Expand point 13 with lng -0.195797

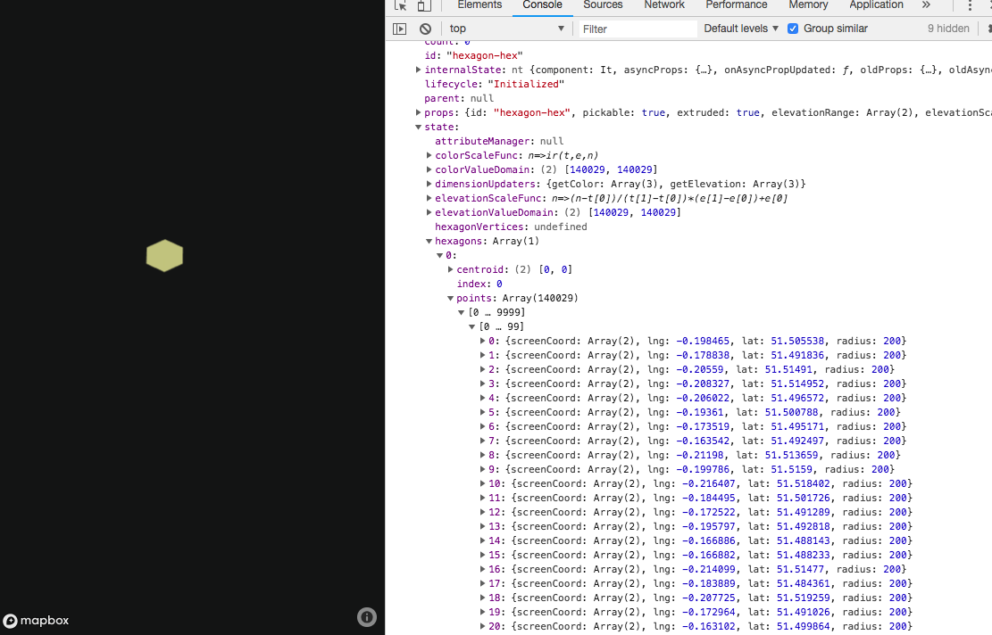483,526
